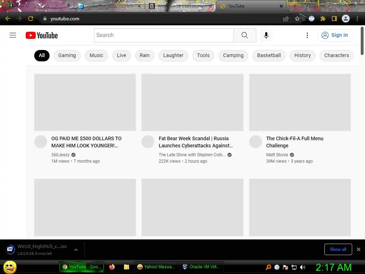Expand the Win10 ISO download options chevron

click(76, 249)
